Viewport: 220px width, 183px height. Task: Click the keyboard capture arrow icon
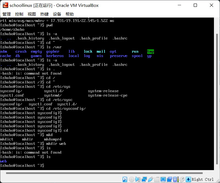pos(188,179)
